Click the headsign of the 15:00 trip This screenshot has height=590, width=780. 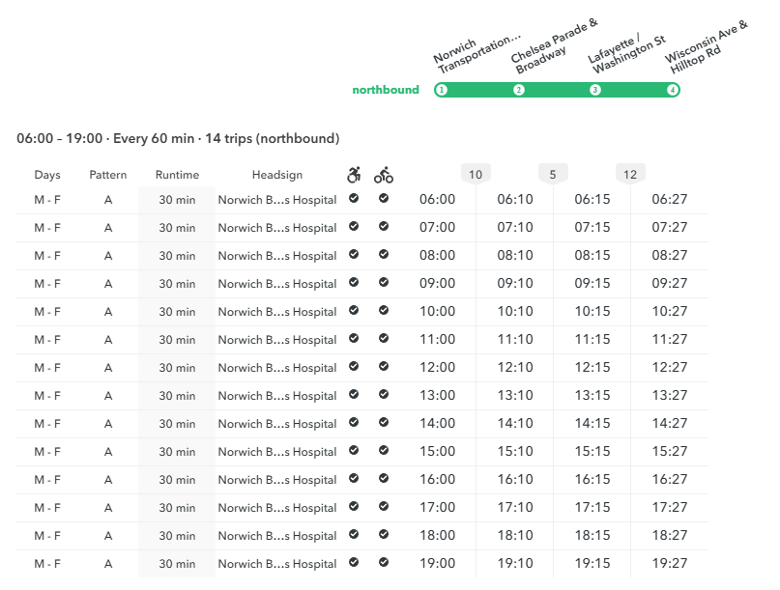point(277,452)
